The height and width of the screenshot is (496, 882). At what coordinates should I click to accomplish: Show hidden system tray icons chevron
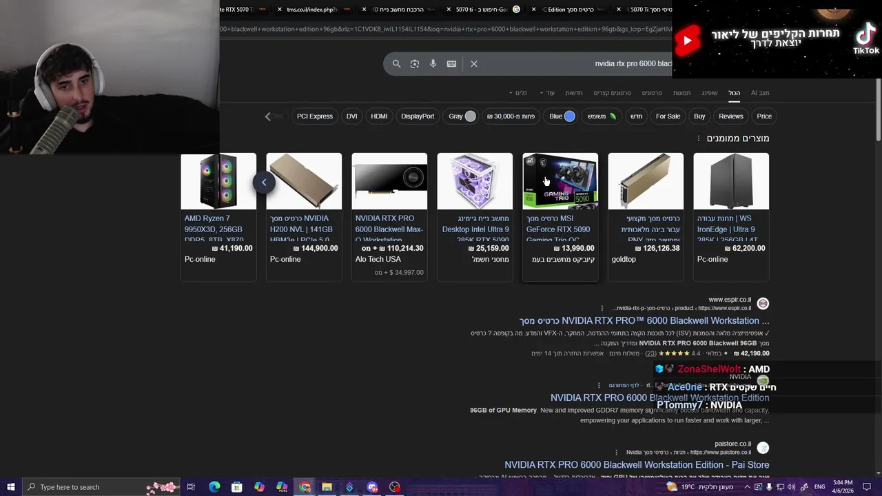point(747,487)
